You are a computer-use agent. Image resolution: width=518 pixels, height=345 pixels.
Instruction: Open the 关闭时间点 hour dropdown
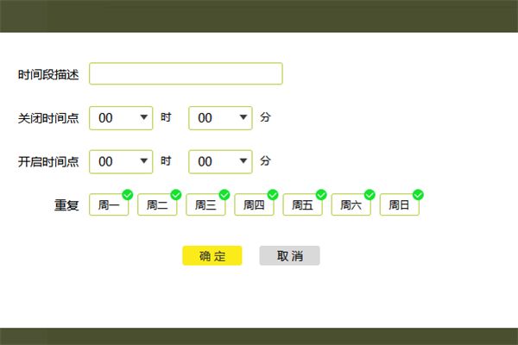click(x=121, y=117)
